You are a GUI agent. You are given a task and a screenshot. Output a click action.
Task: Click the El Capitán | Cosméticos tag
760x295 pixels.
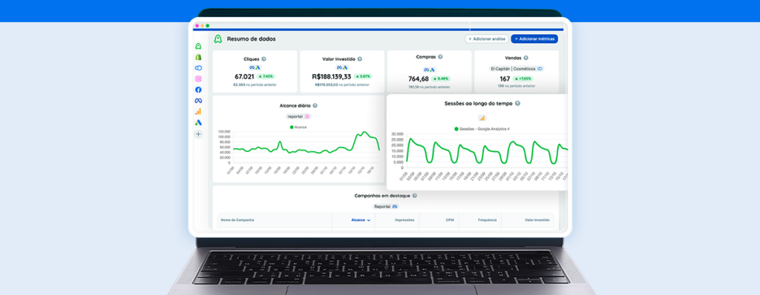pos(517,69)
